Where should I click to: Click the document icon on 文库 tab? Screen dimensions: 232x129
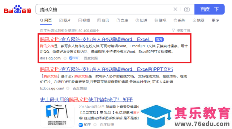tap(118, 20)
